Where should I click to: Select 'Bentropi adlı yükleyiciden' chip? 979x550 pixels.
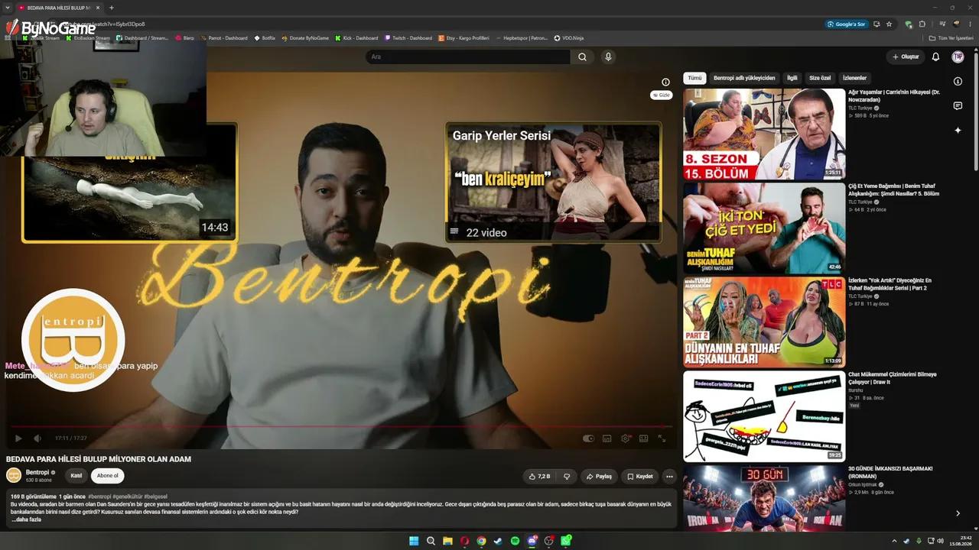744,78
